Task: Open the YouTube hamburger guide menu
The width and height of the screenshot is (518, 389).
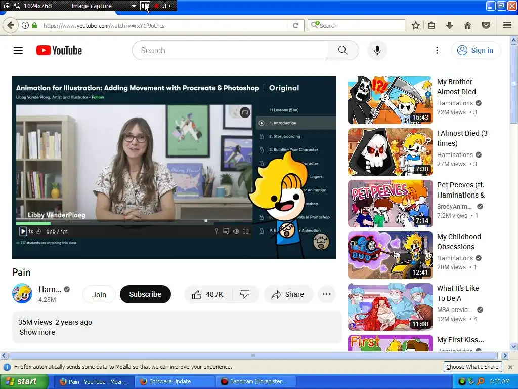Action: coord(18,50)
